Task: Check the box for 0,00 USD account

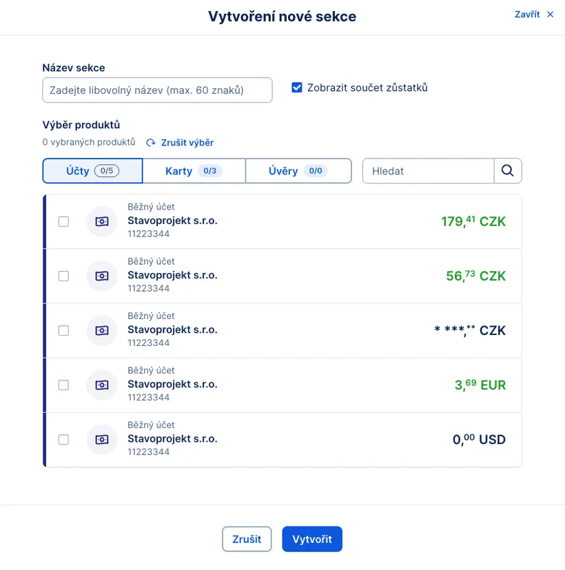Action: click(63, 439)
